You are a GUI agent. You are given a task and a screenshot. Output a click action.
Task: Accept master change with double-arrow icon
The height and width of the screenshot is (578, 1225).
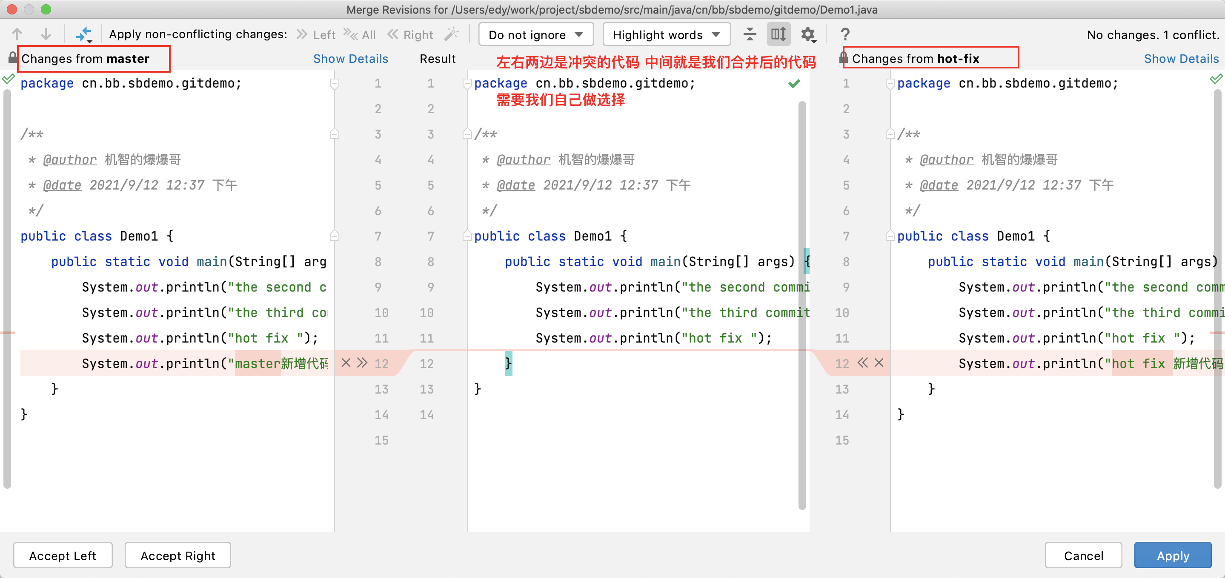[362, 363]
